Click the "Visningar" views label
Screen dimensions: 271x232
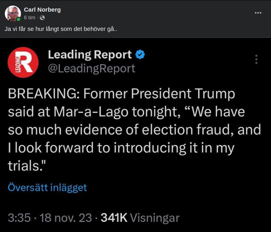coord(155,218)
